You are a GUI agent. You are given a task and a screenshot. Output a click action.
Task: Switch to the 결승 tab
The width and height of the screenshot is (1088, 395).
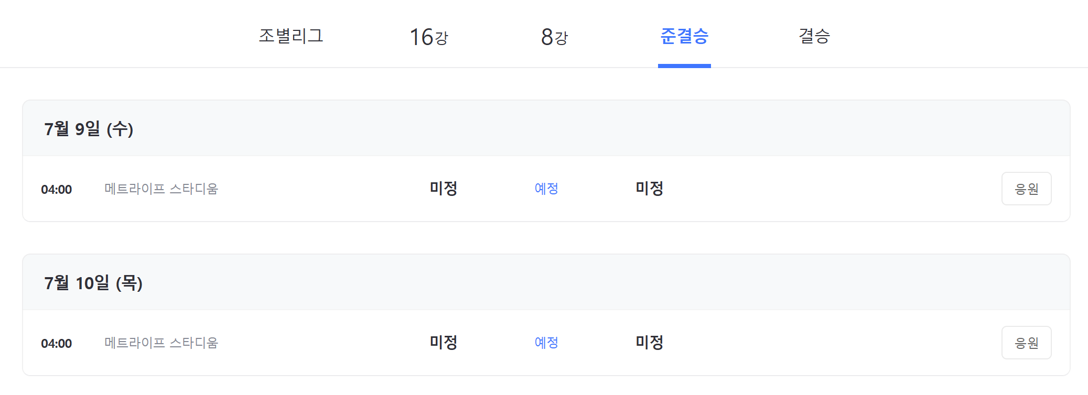pos(814,36)
